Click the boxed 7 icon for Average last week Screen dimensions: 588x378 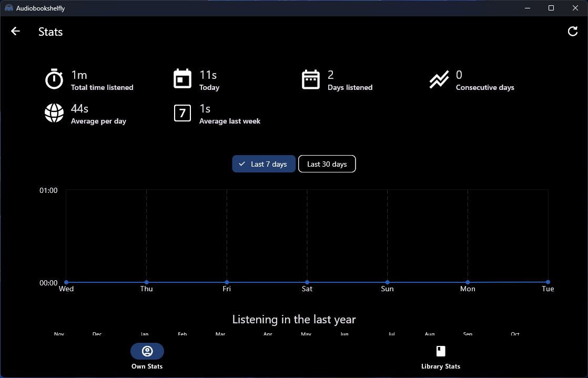tap(183, 113)
